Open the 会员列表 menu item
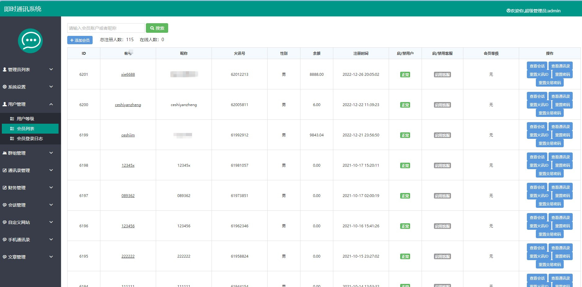Image resolution: width=582 pixels, height=287 pixels. tap(30, 129)
